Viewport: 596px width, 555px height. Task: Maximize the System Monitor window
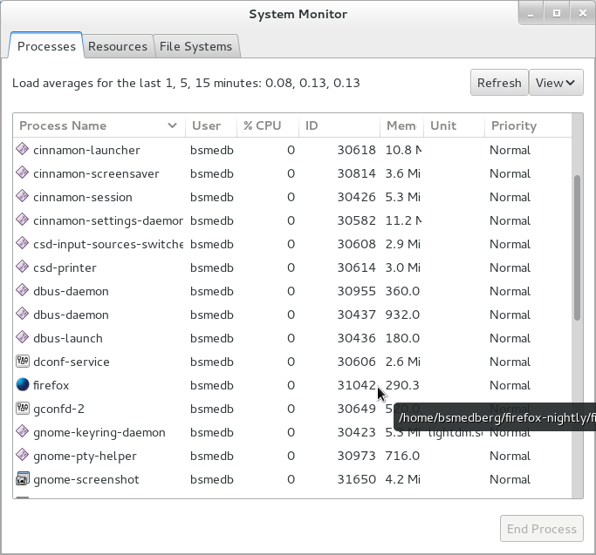tap(557, 14)
